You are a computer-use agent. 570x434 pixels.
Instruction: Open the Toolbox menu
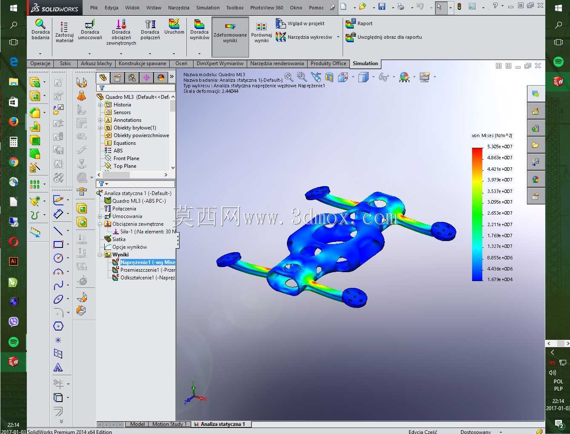coord(235,8)
